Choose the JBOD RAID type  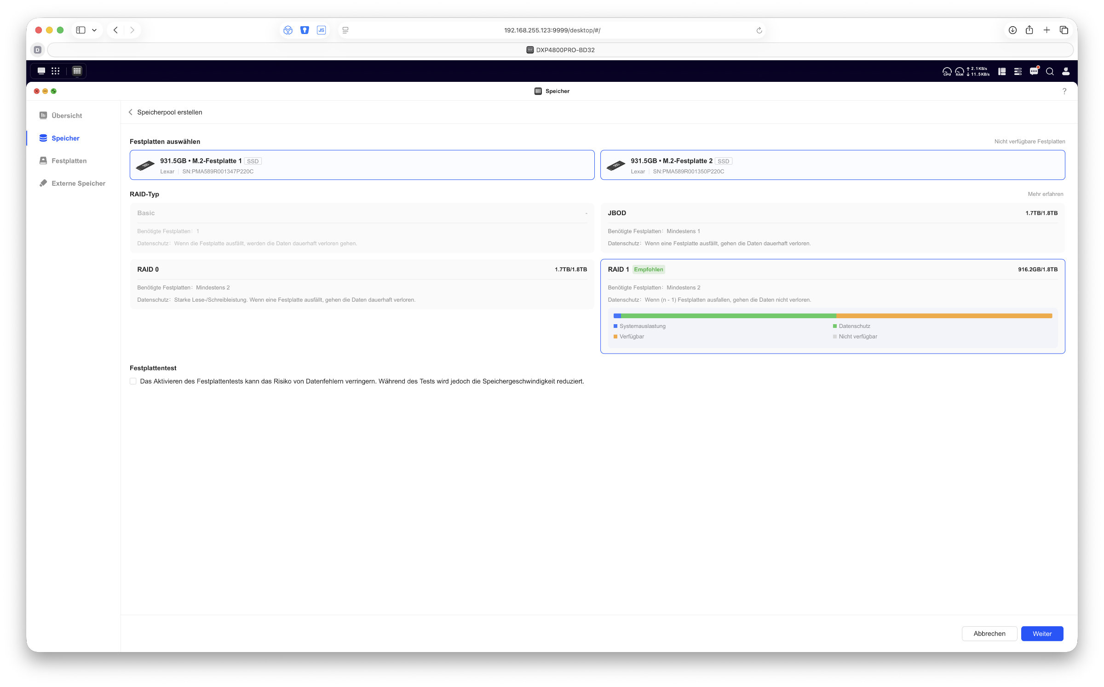coord(833,228)
